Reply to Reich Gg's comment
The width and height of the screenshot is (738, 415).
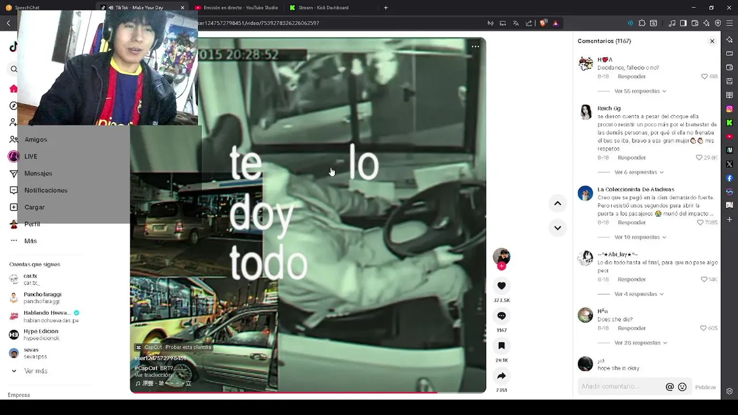click(631, 157)
